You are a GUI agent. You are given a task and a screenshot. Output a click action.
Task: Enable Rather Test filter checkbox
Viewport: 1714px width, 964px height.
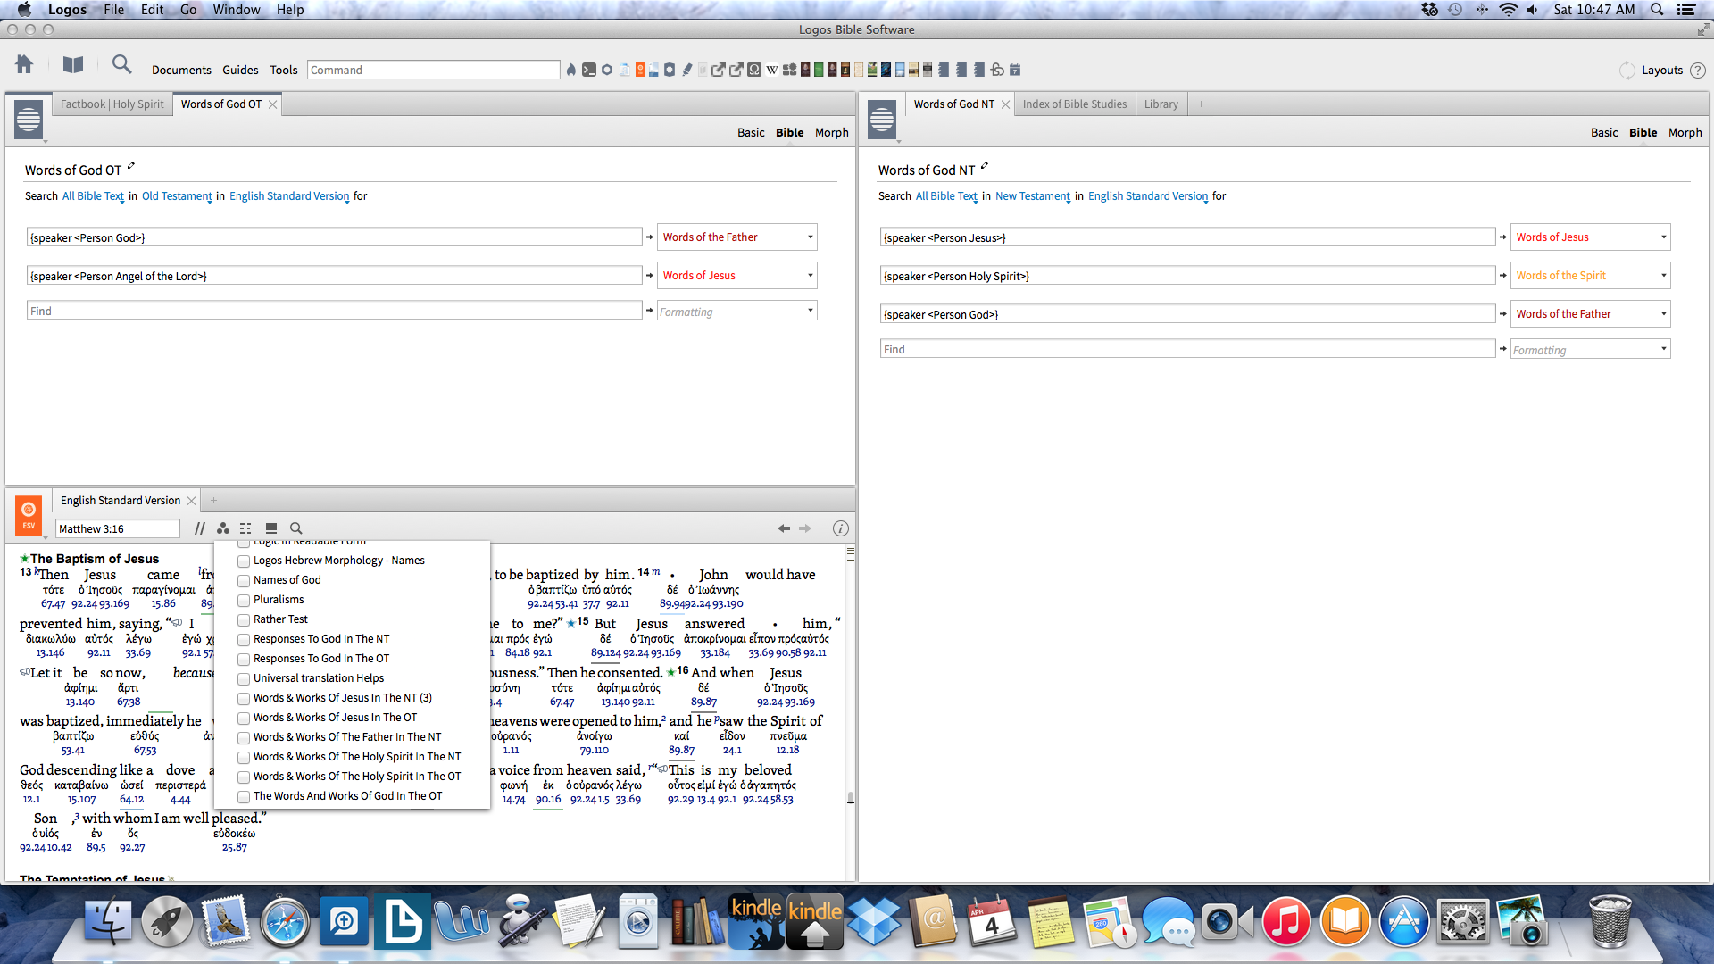(244, 620)
